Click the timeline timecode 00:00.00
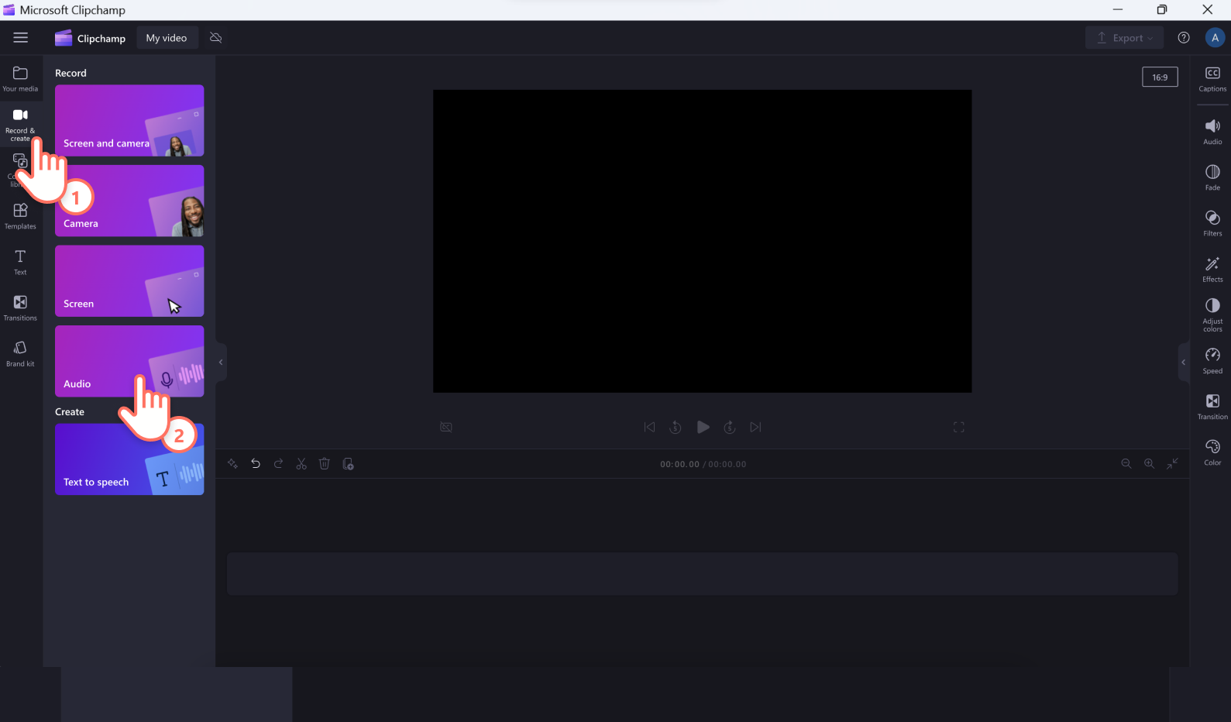The height and width of the screenshot is (722, 1231). pyautogui.click(x=679, y=465)
